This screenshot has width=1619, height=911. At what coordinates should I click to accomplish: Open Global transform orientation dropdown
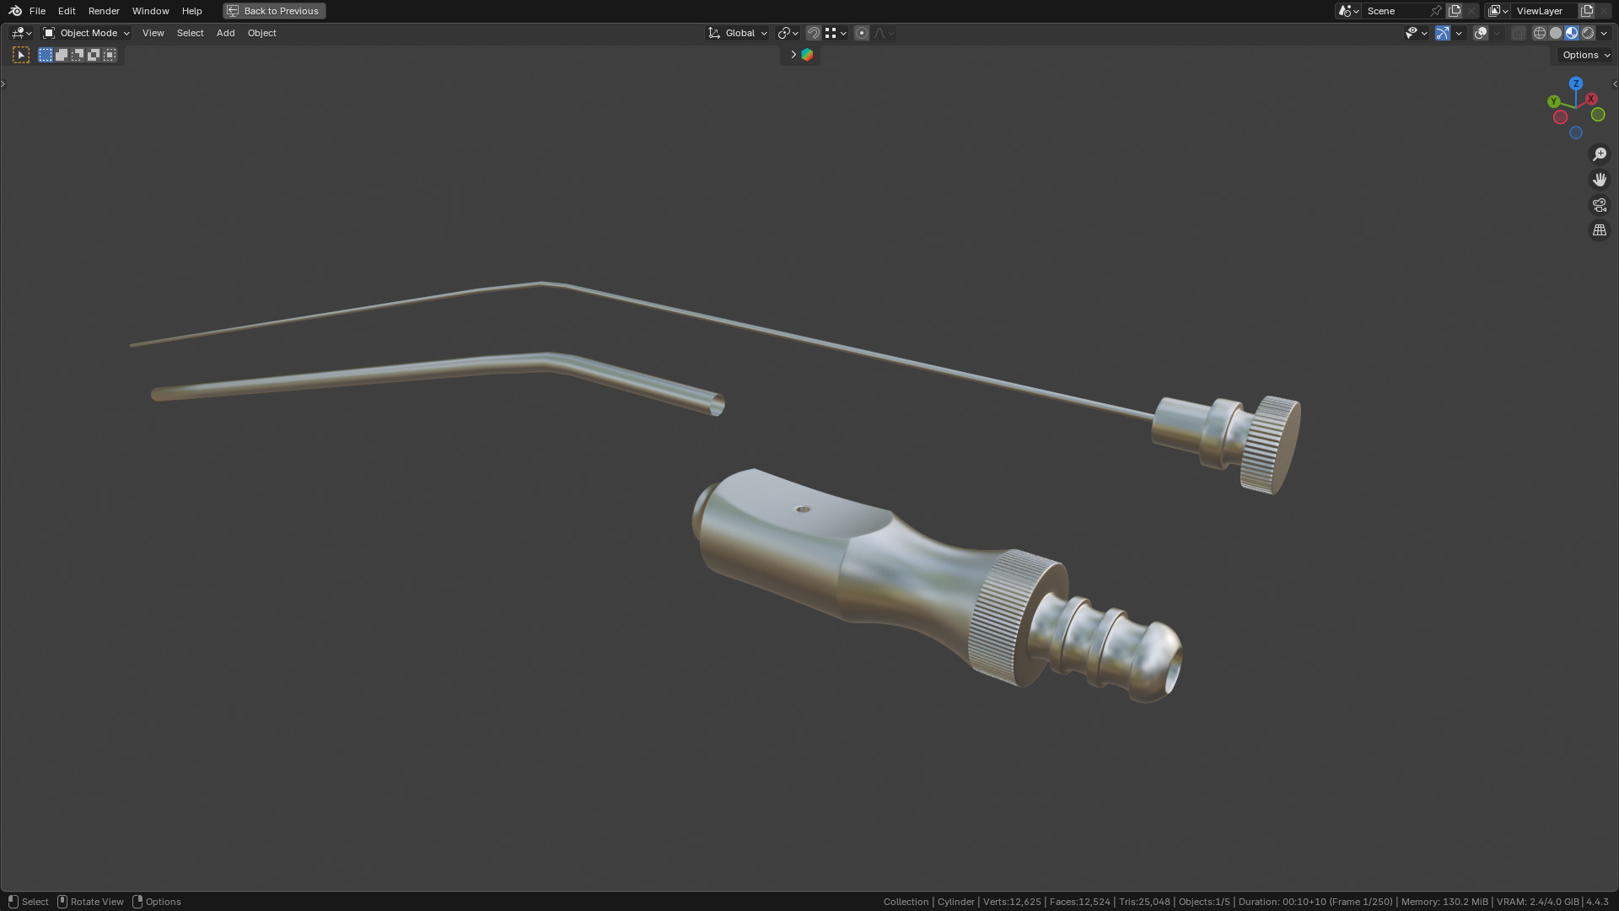738,33
